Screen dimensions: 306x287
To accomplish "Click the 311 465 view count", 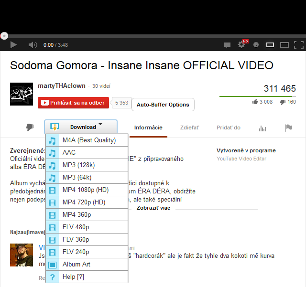I will tap(280, 88).
